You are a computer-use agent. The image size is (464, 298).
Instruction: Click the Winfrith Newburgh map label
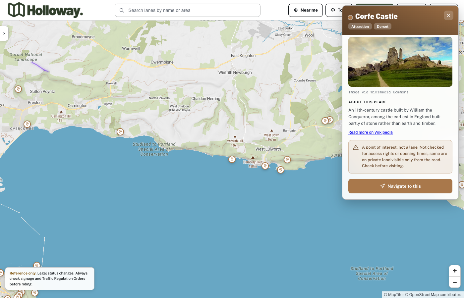pyautogui.click(x=235, y=73)
